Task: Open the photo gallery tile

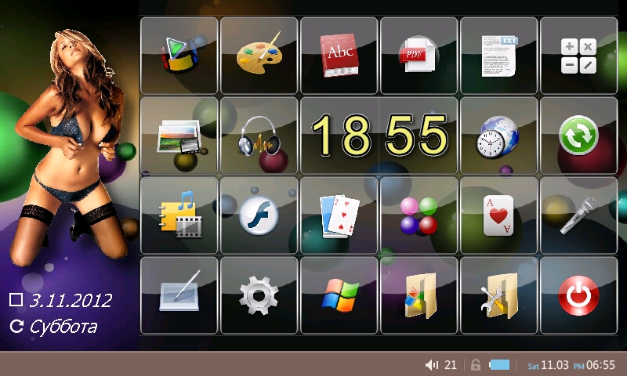Action: (x=179, y=136)
